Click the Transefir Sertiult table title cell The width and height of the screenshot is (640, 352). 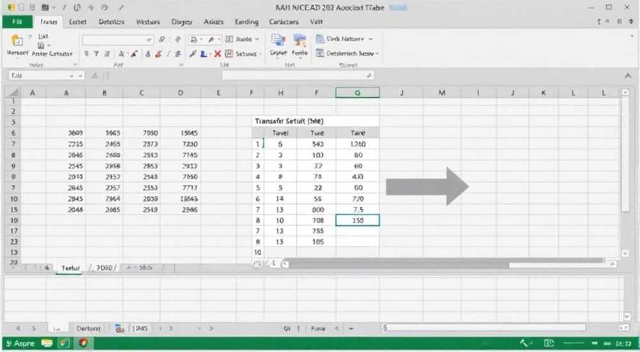click(315, 122)
